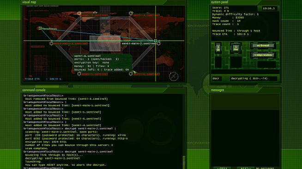302x169 pixels.
Task: Click tooltip 'bounces left: 0' line
Action: point(87,70)
